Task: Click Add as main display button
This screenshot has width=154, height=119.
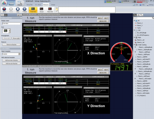Action: coord(11,60)
